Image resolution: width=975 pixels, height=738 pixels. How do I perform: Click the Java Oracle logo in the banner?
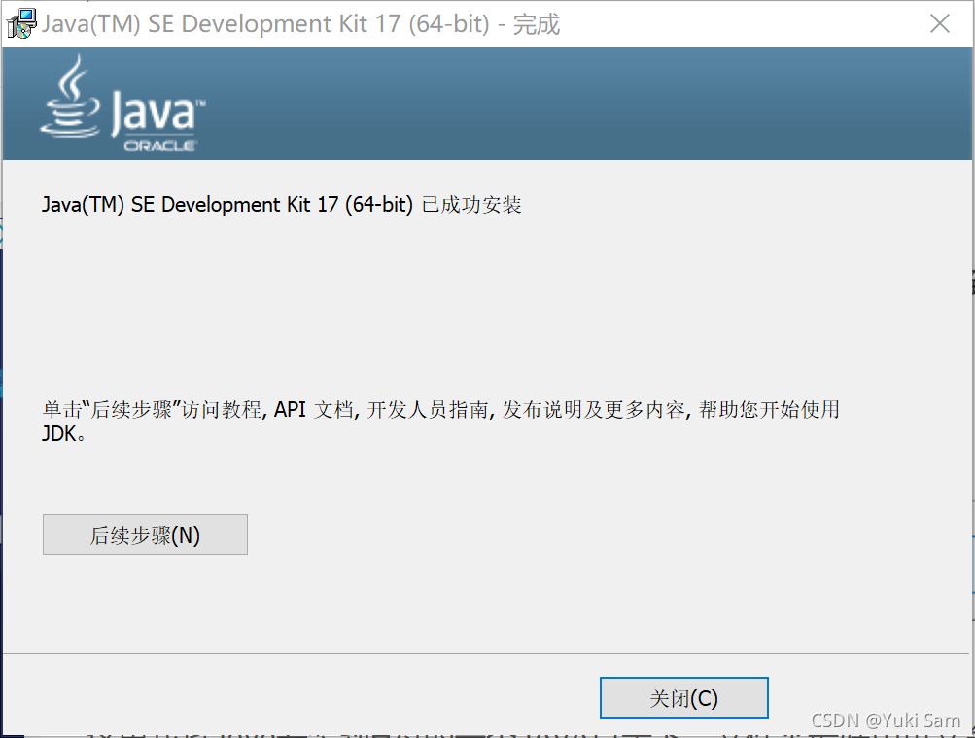click(x=122, y=103)
